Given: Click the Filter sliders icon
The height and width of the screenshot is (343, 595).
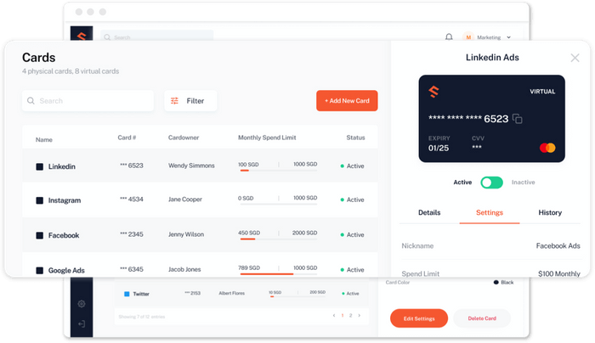Looking at the screenshot, I should pos(174,101).
